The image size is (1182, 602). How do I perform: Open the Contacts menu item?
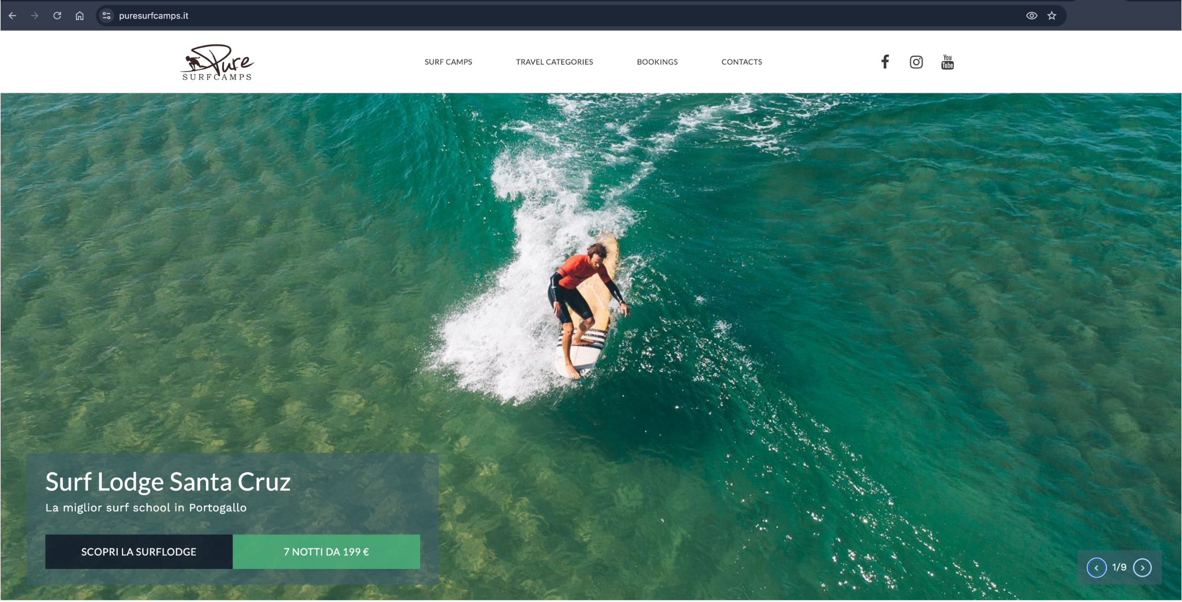[742, 62]
